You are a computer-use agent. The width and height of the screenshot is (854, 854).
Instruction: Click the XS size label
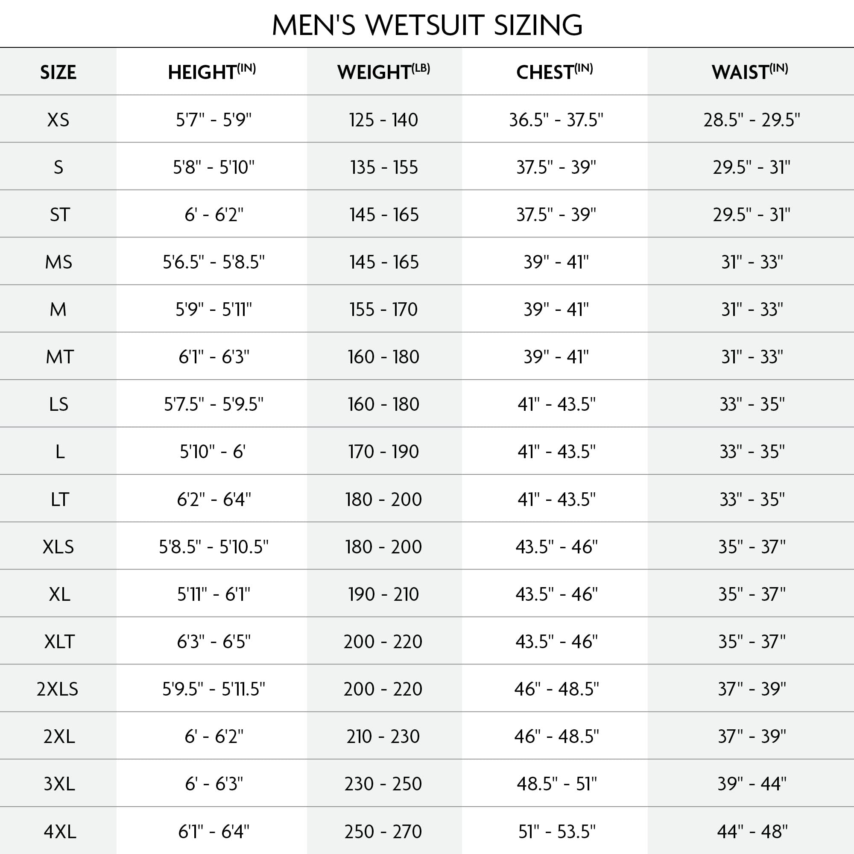[58, 120]
